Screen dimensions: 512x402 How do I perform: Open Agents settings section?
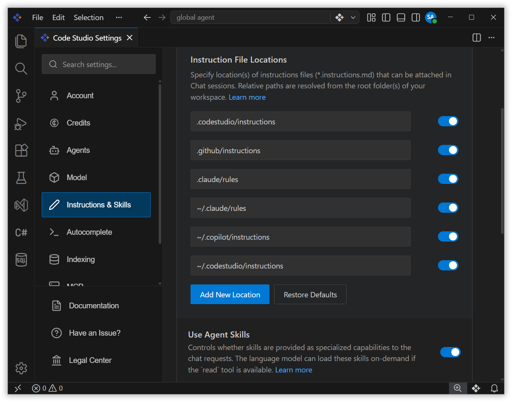96,150
